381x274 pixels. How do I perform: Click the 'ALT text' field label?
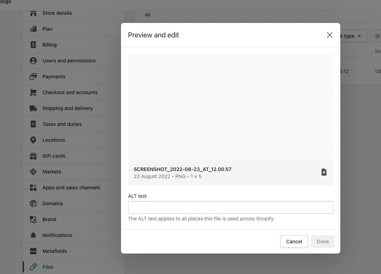pos(137,196)
